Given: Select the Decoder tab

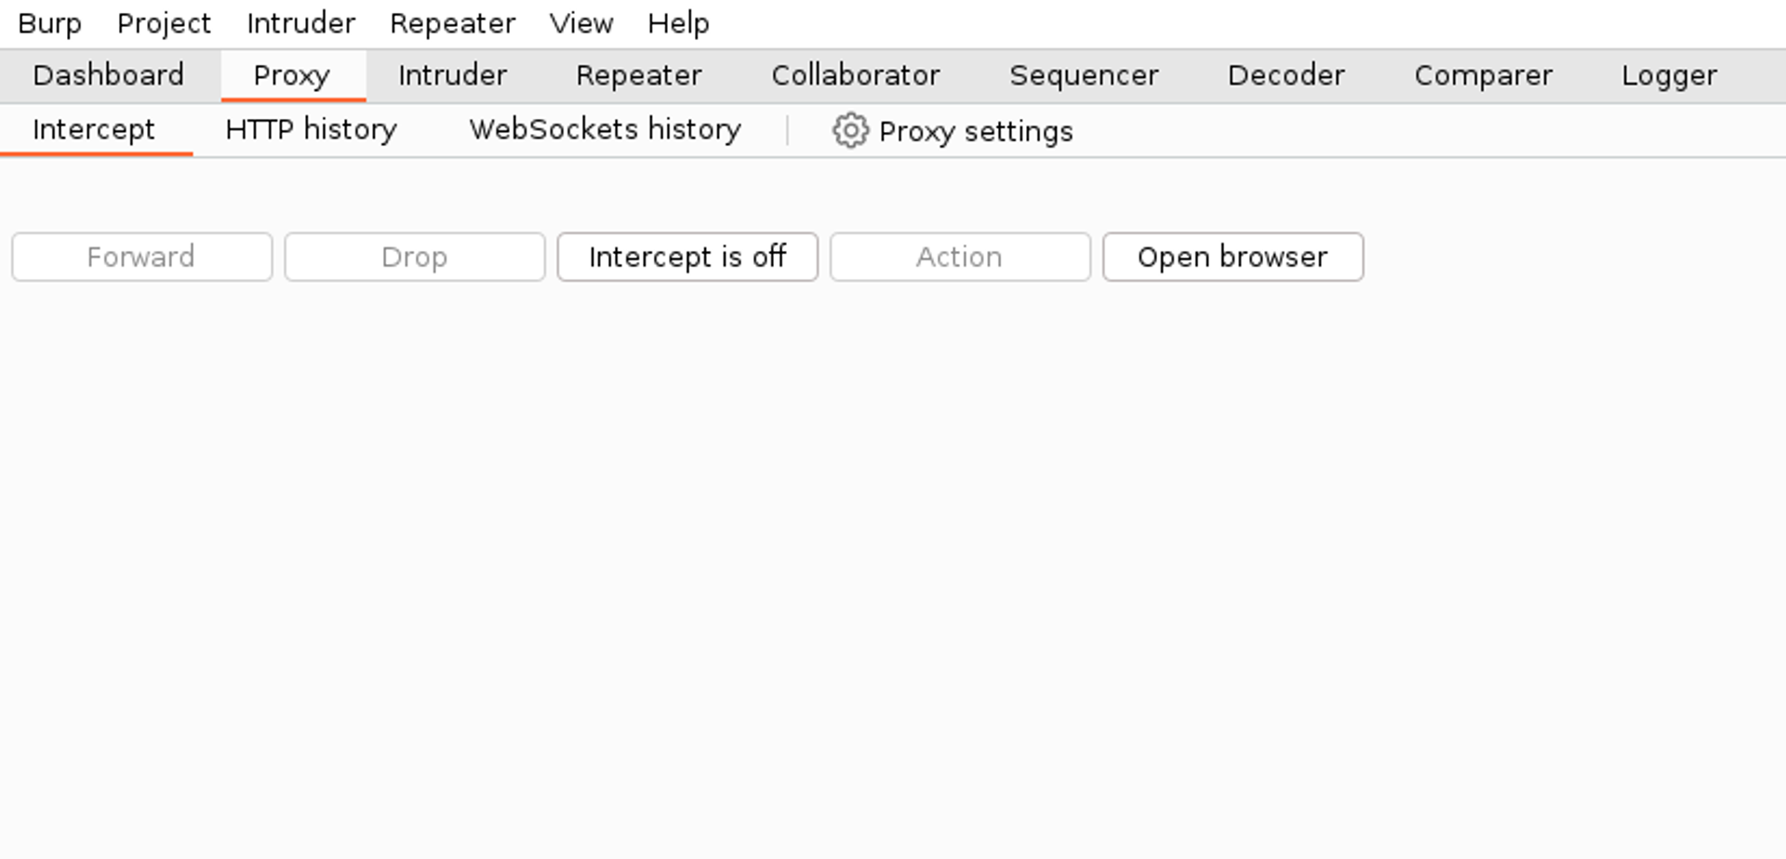Looking at the screenshot, I should tap(1286, 75).
